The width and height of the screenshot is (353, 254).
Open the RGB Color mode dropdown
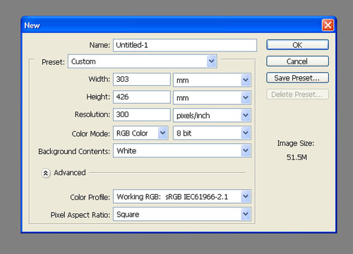pos(140,133)
